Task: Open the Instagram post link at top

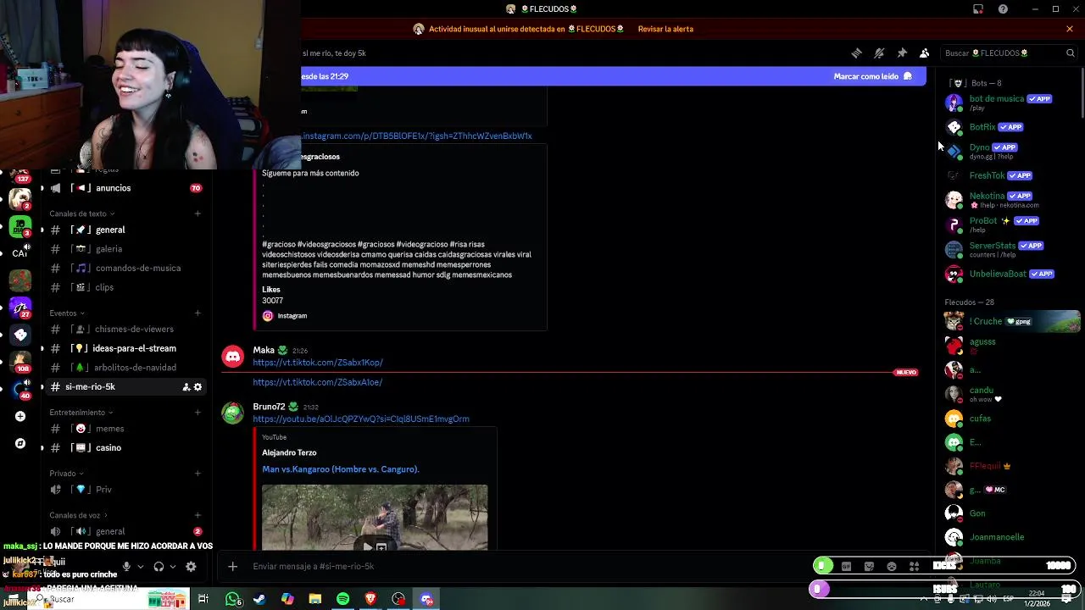Action: click(416, 136)
